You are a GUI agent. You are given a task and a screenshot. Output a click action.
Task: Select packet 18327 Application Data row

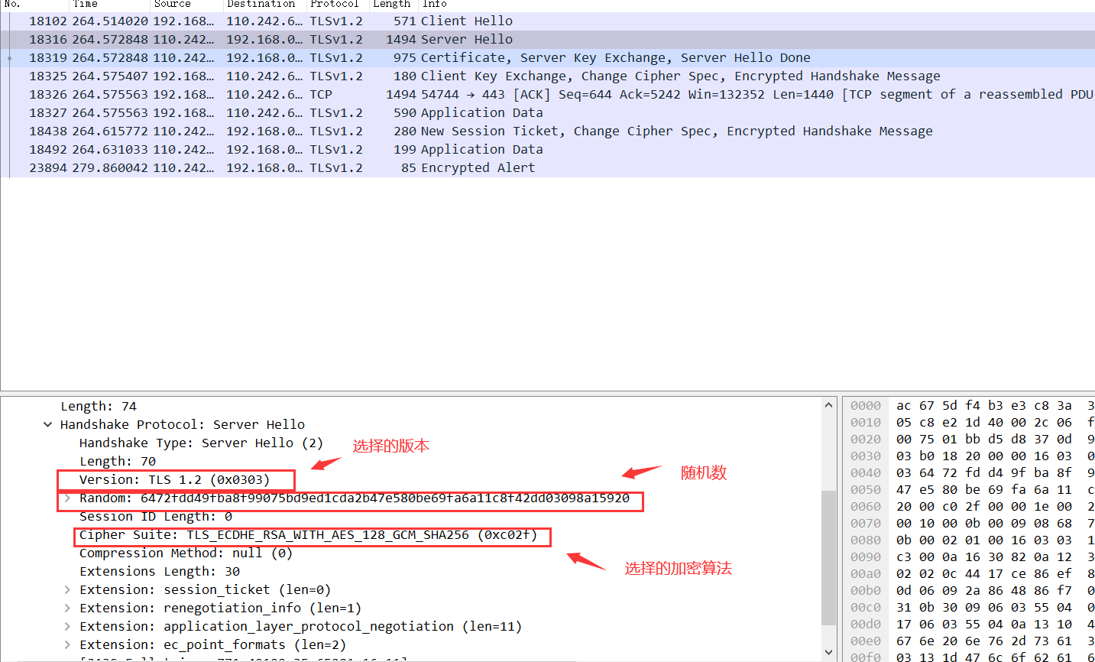[x=547, y=113]
